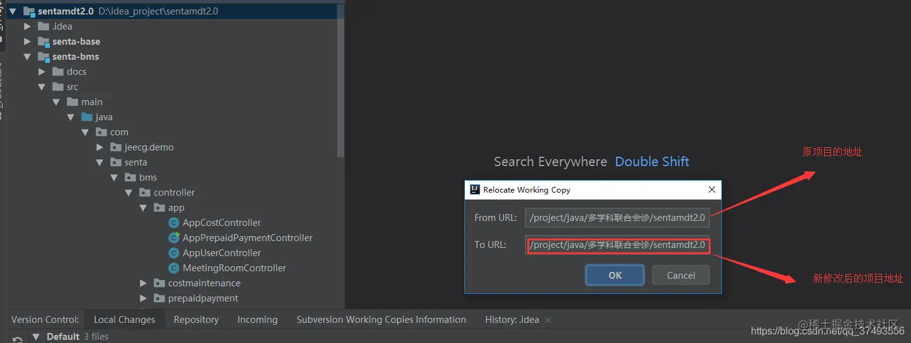Collapse the senta package
911x343 pixels.
click(100, 162)
